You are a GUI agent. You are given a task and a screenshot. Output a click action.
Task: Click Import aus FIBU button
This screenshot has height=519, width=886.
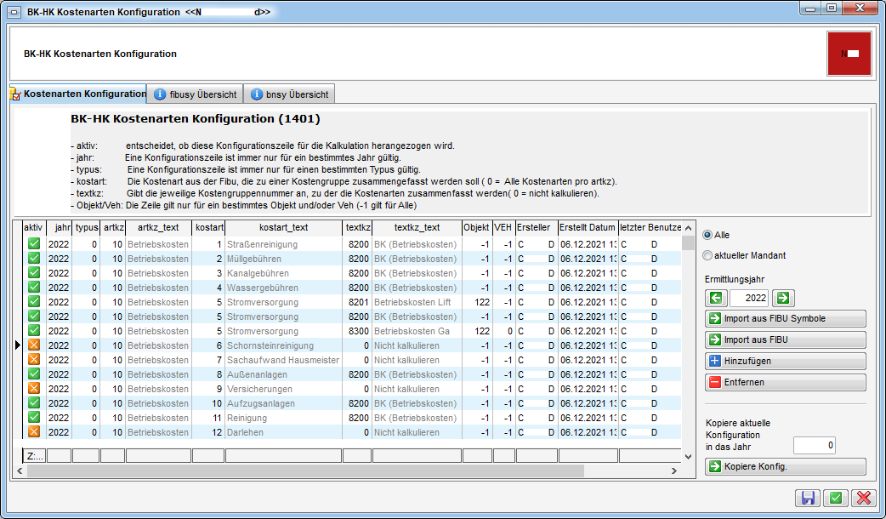[x=786, y=339]
